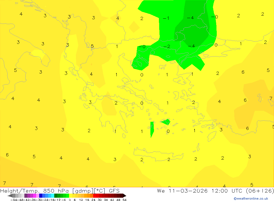This screenshot has height=201, width=274.
Task: Click the '12:00' time in the caption
Action: (x=220, y=191)
